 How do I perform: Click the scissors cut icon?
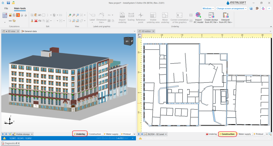[x=32, y=21]
